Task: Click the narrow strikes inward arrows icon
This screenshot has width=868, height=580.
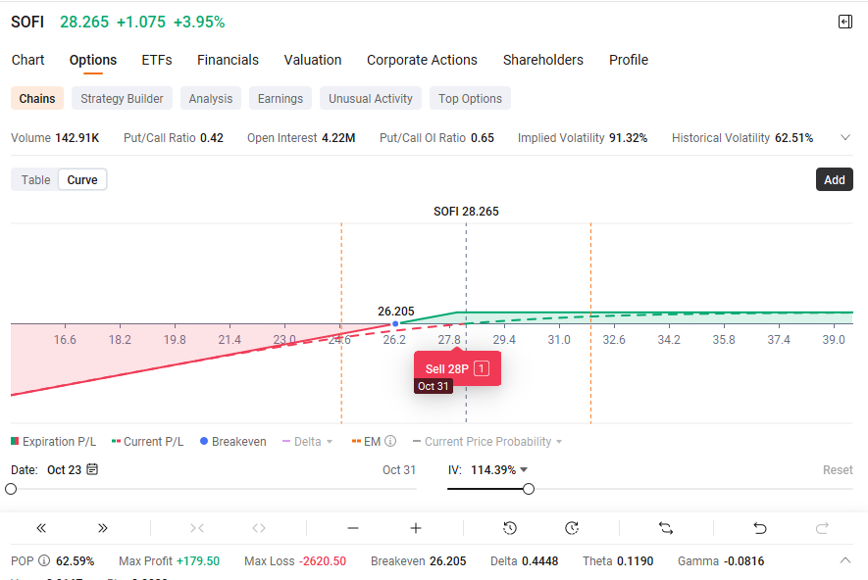Action: [x=197, y=528]
